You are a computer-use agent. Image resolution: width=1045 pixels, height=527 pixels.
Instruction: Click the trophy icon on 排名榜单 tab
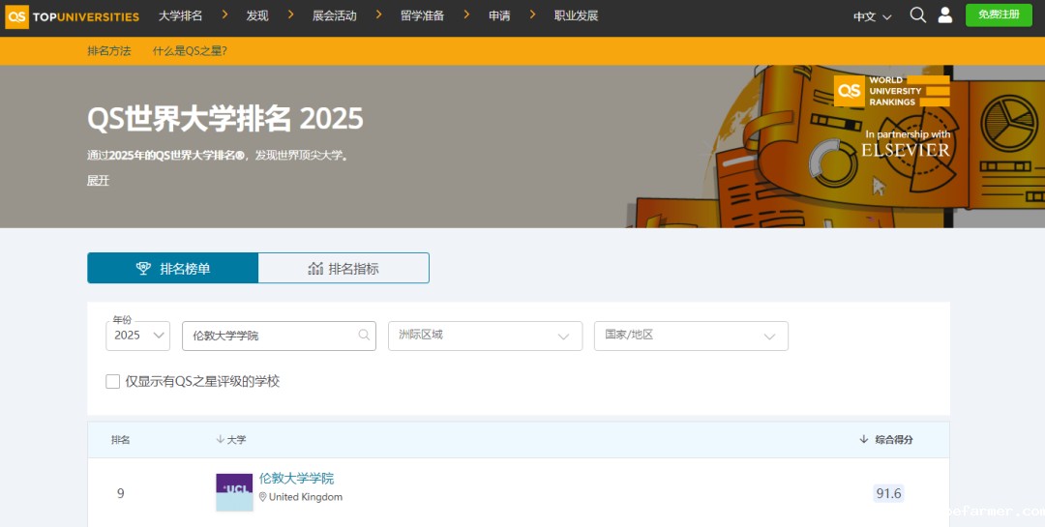click(x=143, y=269)
